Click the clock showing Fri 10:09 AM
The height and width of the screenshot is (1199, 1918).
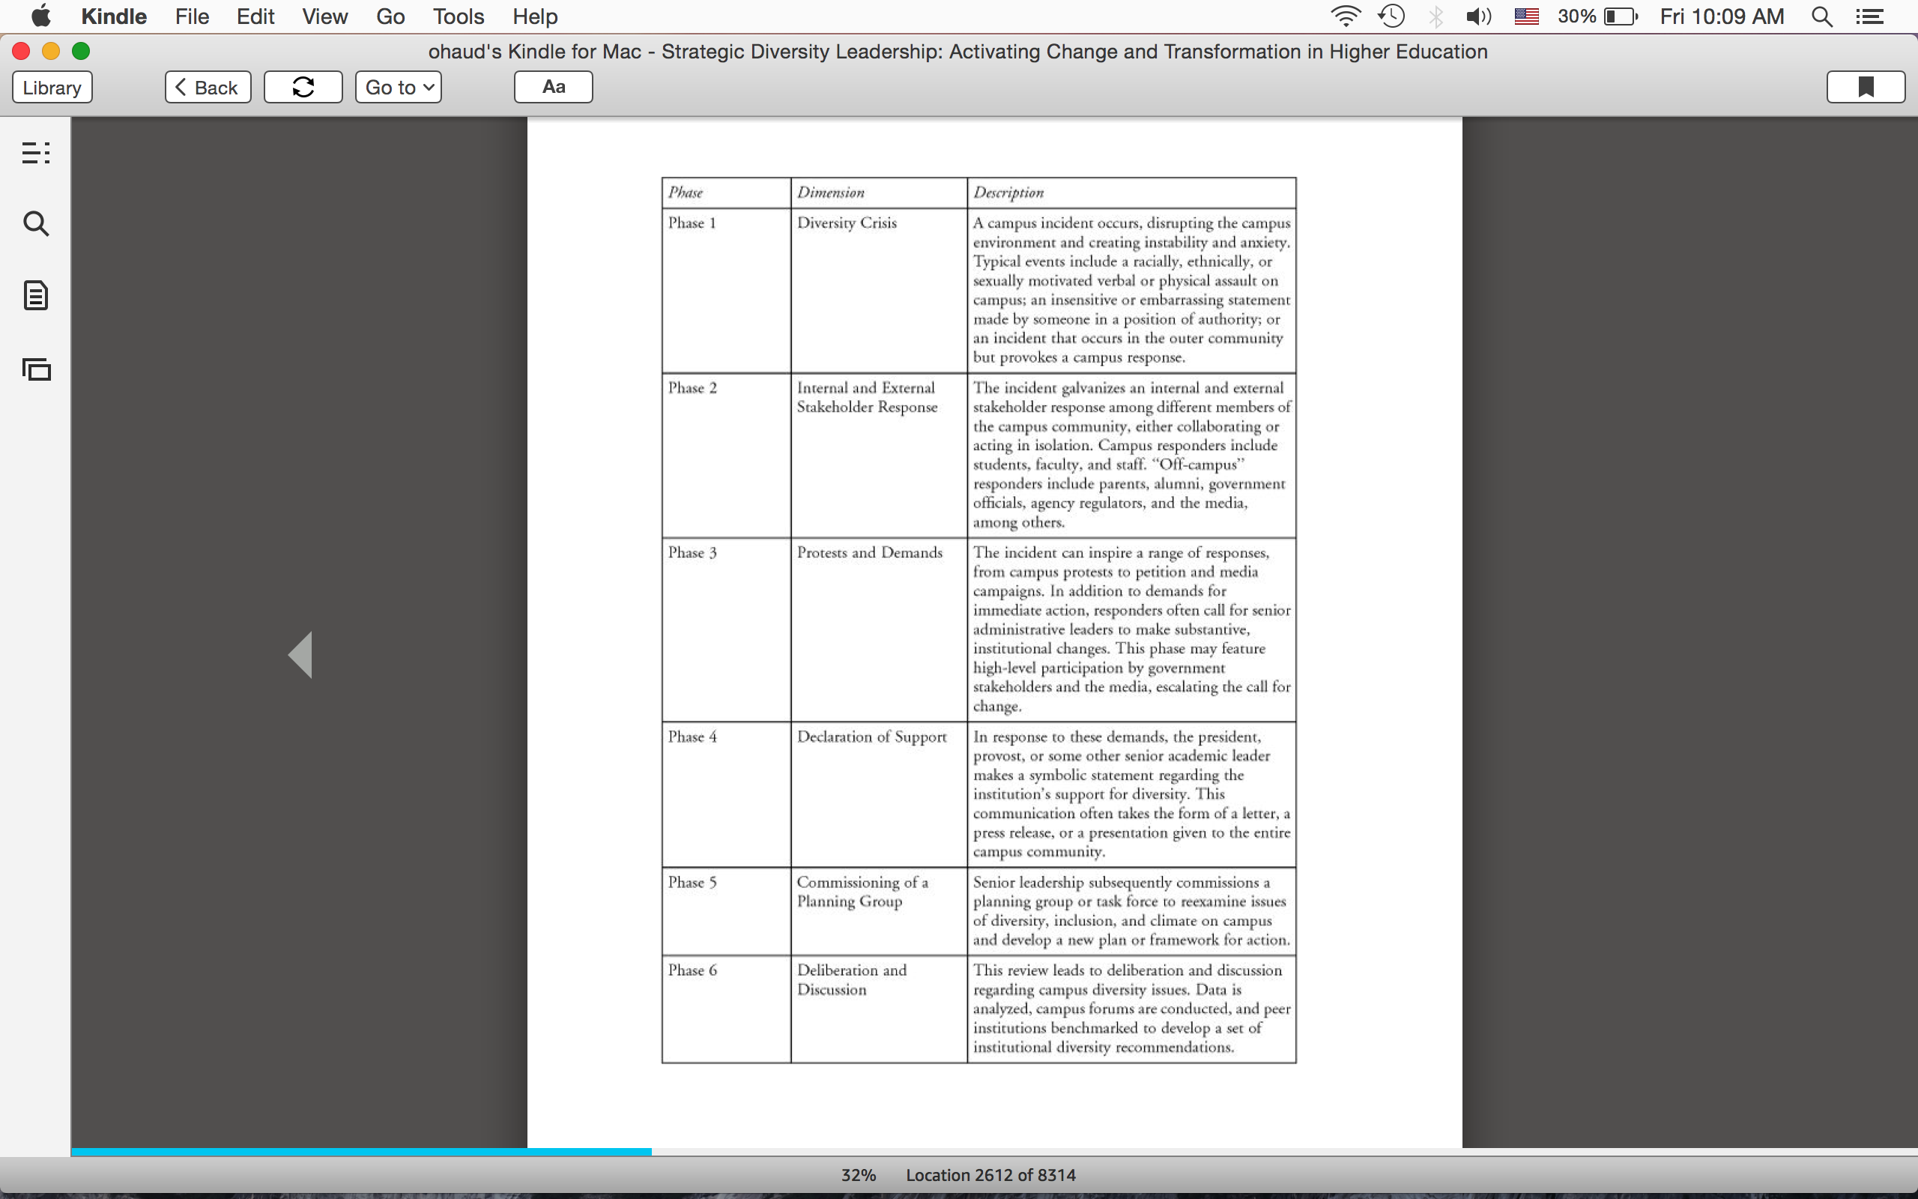[x=1722, y=16]
